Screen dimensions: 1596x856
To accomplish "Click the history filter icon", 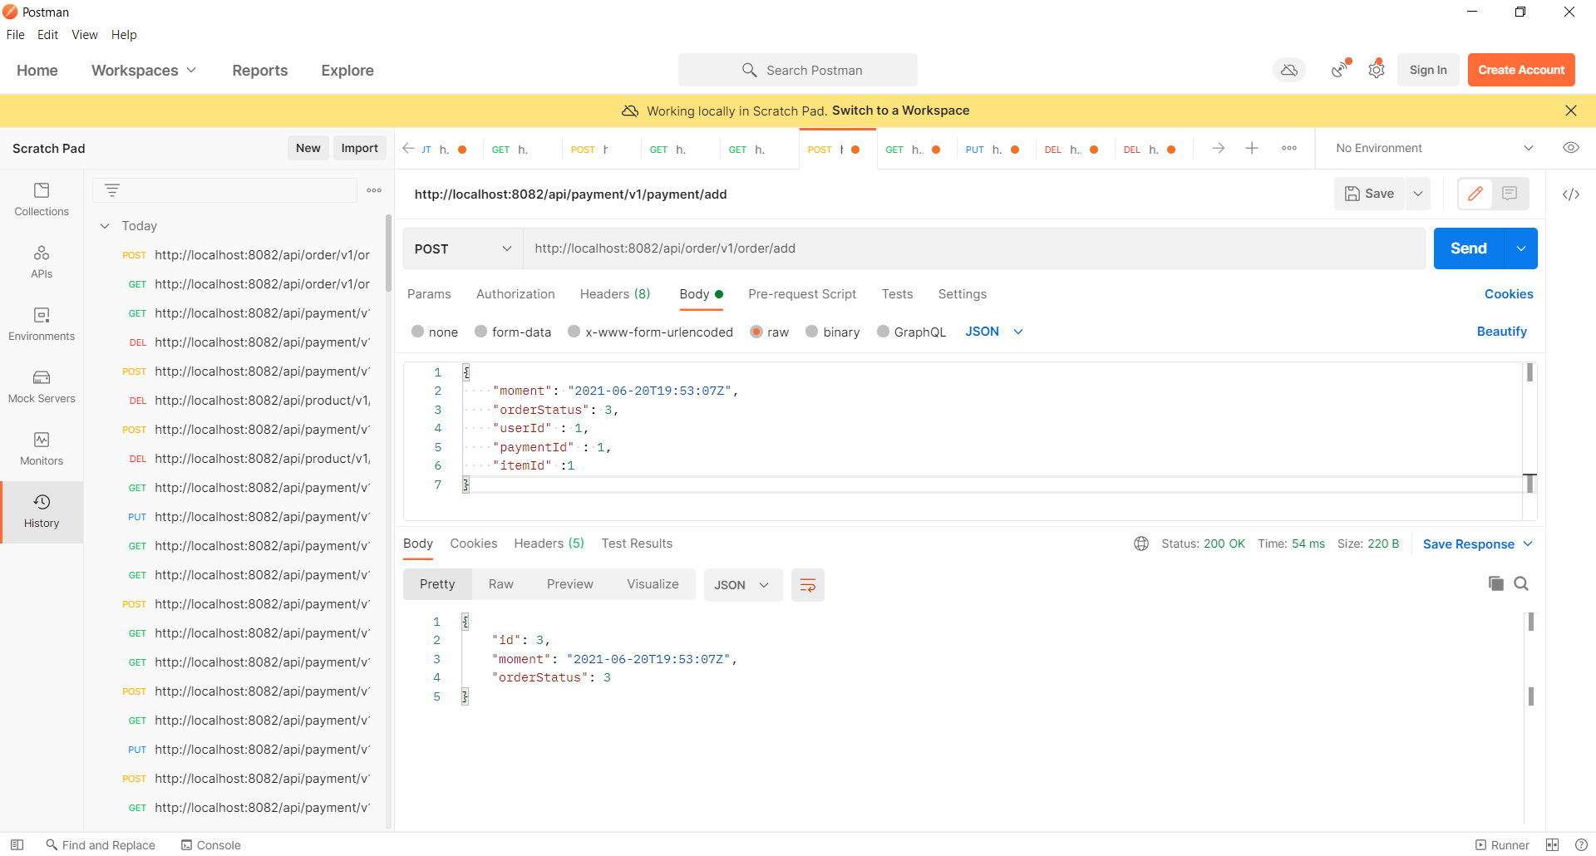I will (112, 190).
